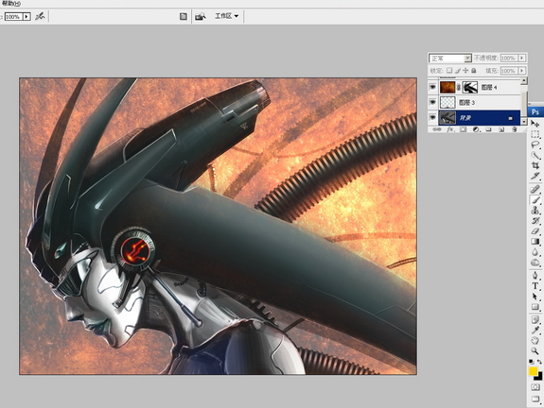Select the Magic Wand tool
Screen dimensions: 544x408
tap(535, 155)
